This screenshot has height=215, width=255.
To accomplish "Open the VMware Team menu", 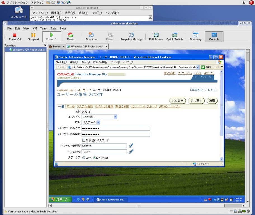I will coord(44,28).
